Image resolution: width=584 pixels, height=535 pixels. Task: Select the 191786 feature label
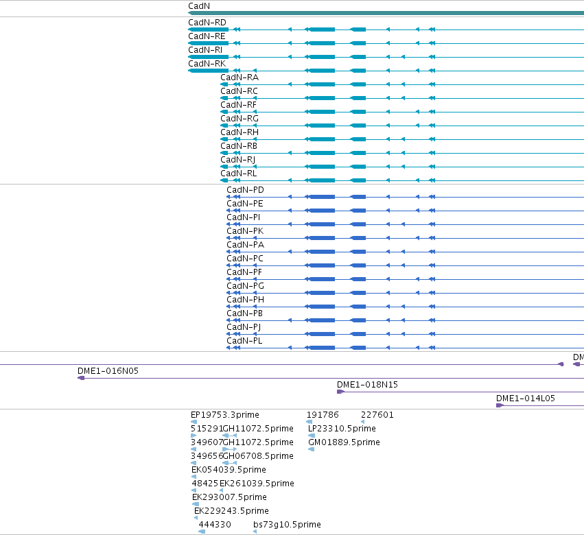[323, 415]
